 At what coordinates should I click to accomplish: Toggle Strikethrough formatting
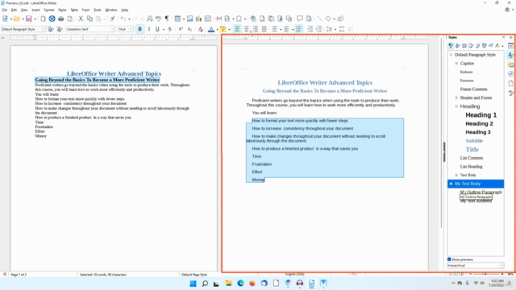pyautogui.click(x=170, y=29)
